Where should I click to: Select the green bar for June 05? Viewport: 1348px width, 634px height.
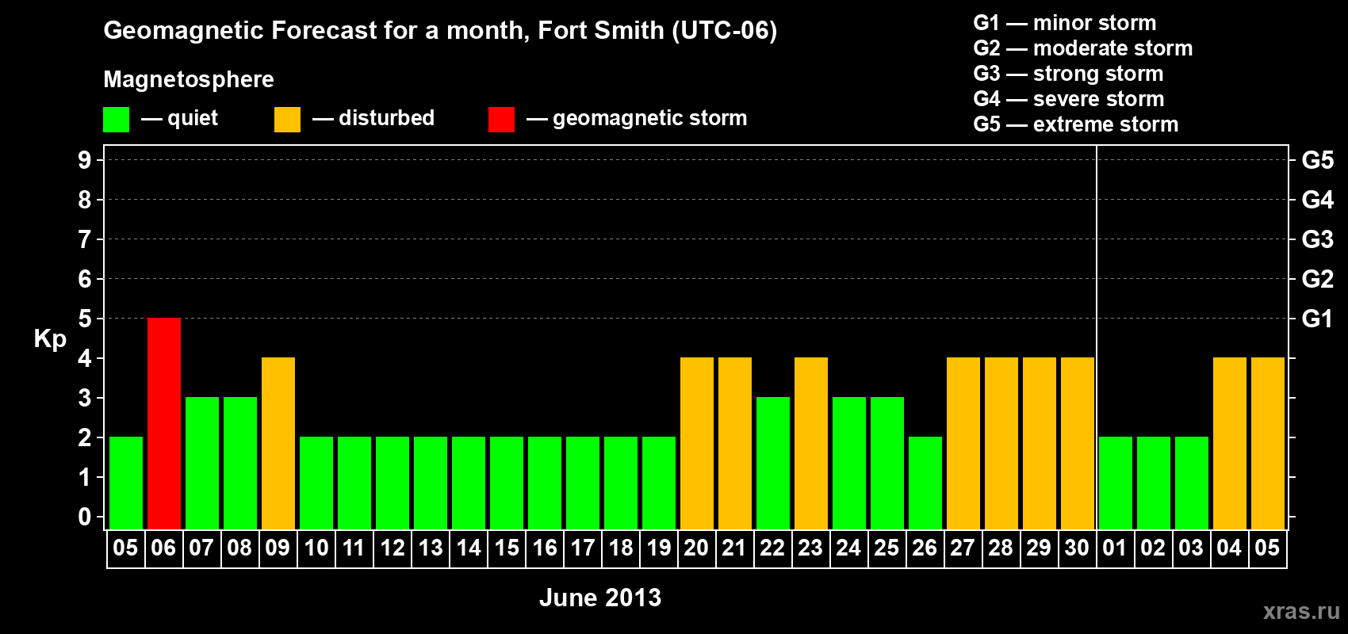coord(126,483)
